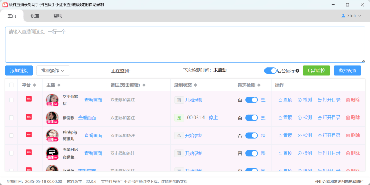This screenshot has height=185, width=370.
Task: Click the platform icon in Pinkpig 阿略儿 row
Action: [x=29, y=135]
